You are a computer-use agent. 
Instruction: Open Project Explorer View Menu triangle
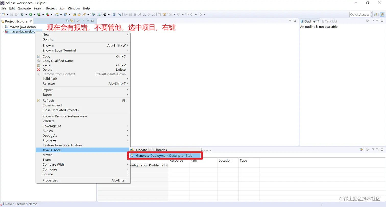[84, 20]
